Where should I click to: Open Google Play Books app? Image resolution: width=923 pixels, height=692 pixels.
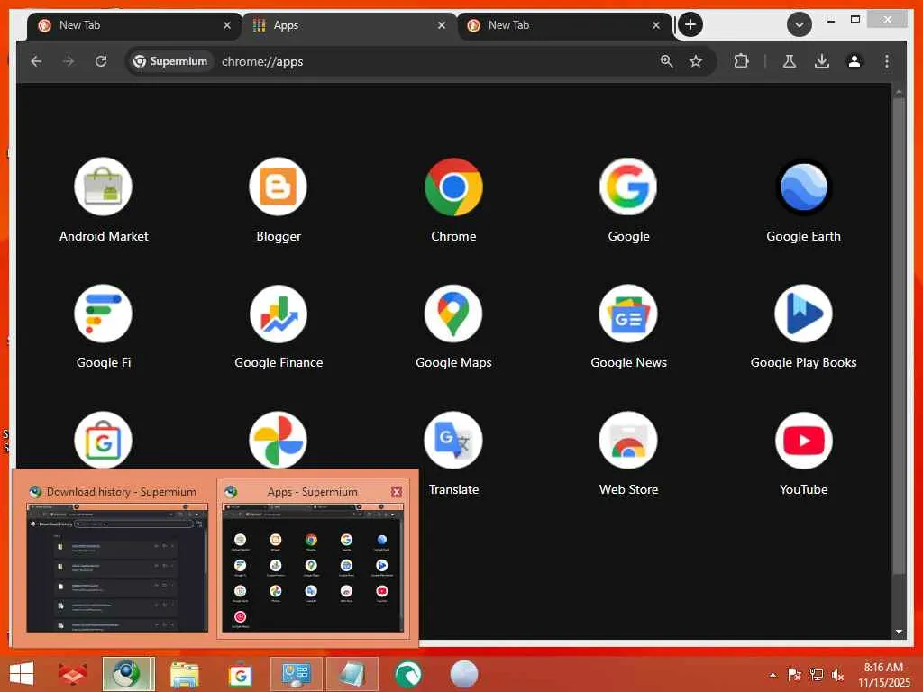[803, 314]
